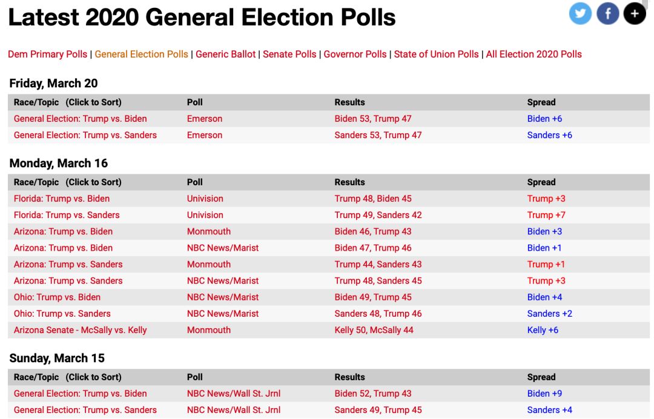Click the Kelly +6 spread link
Screen dimensions: 654x419
coord(543,330)
